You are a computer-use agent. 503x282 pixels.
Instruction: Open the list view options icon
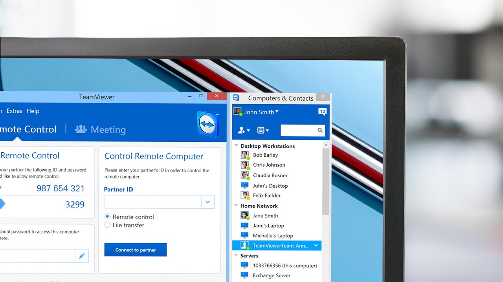coord(263,130)
